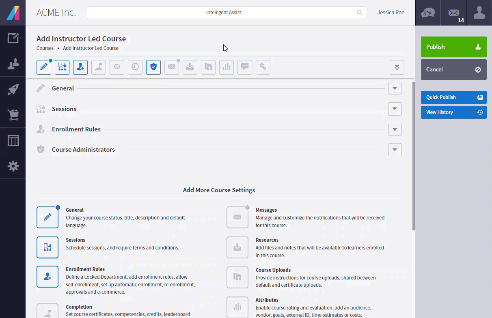This screenshot has width=492, height=318.
Task: Click the Quick Publish button
Action: (x=453, y=97)
